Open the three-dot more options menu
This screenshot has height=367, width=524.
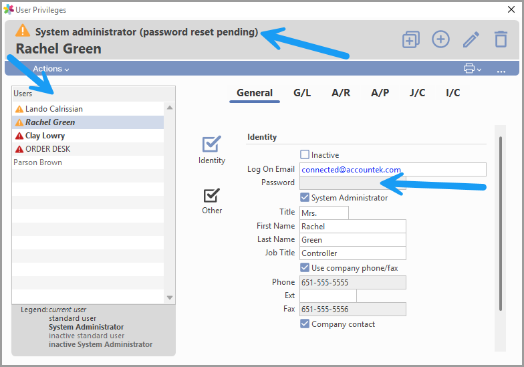501,70
